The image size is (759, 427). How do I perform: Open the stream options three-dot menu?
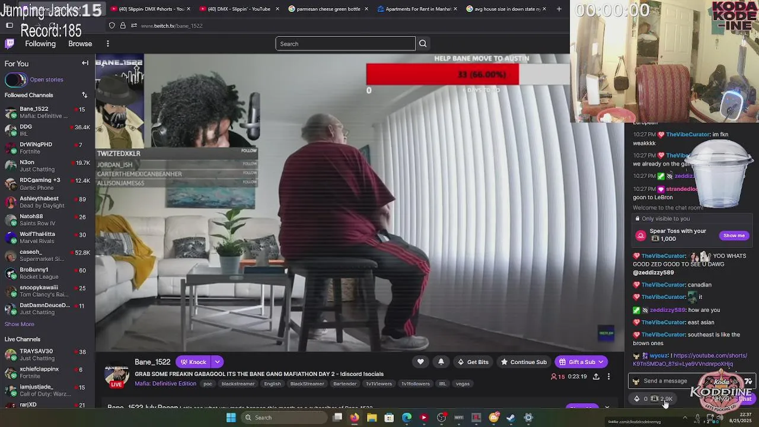pos(608,377)
